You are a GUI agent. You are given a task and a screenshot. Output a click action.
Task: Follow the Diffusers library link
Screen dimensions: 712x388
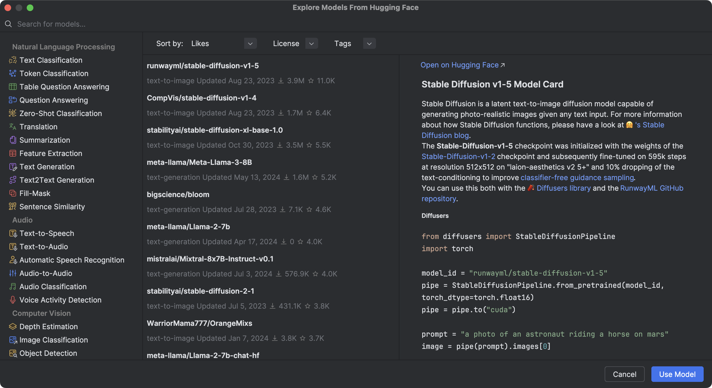pyautogui.click(x=563, y=188)
